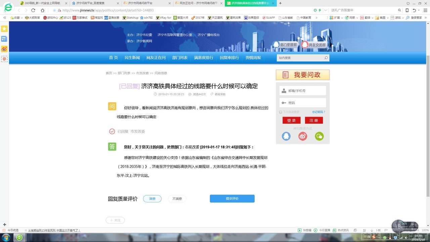Open a new browser tab with plus
Screen dimensions: 430x242
pos(281,3)
